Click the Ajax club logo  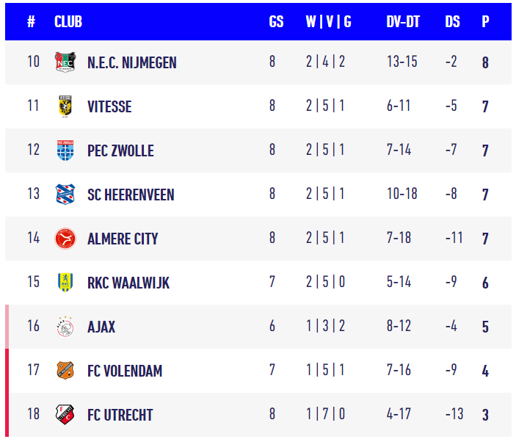click(65, 327)
